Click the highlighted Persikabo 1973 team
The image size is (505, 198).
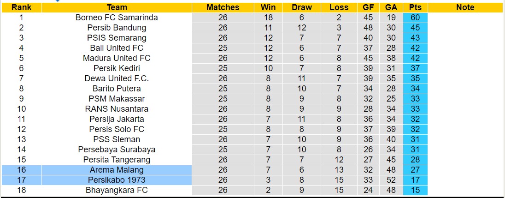pos(117,180)
